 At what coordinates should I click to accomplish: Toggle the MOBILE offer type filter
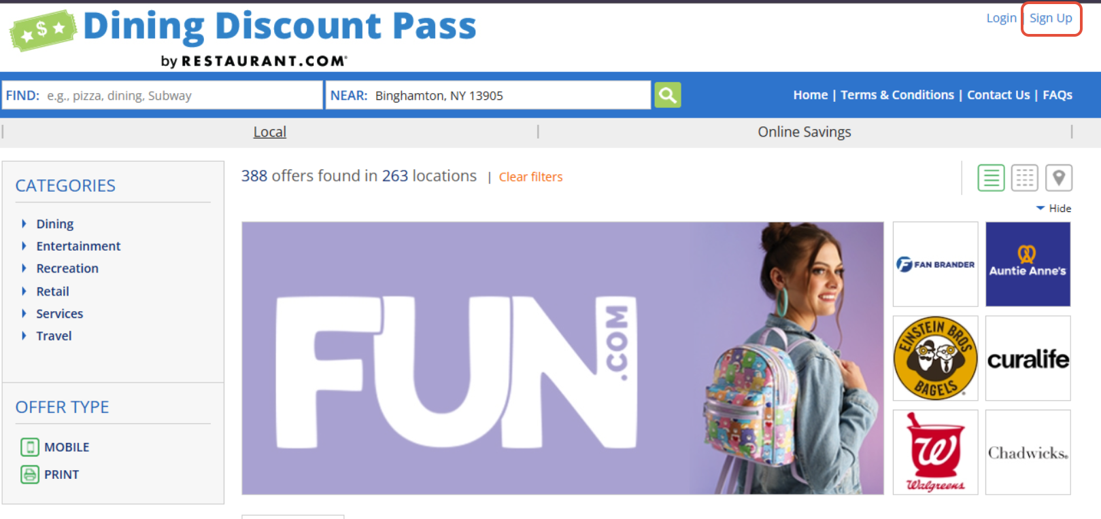click(55, 447)
